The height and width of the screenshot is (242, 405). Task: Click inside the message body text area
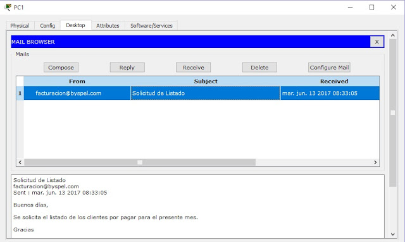[197, 207]
